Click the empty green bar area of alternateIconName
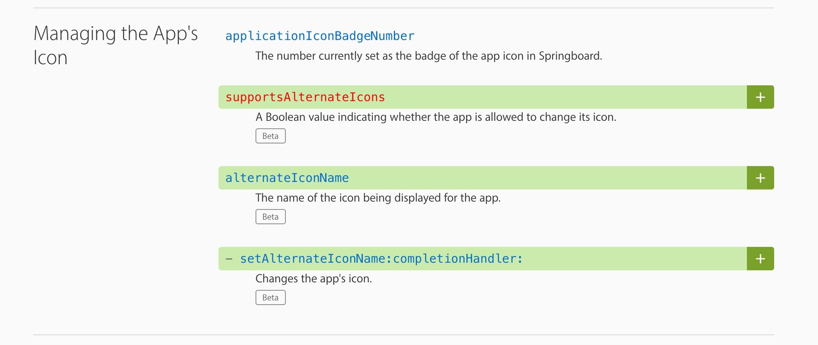818x345 pixels. [547, 178]
